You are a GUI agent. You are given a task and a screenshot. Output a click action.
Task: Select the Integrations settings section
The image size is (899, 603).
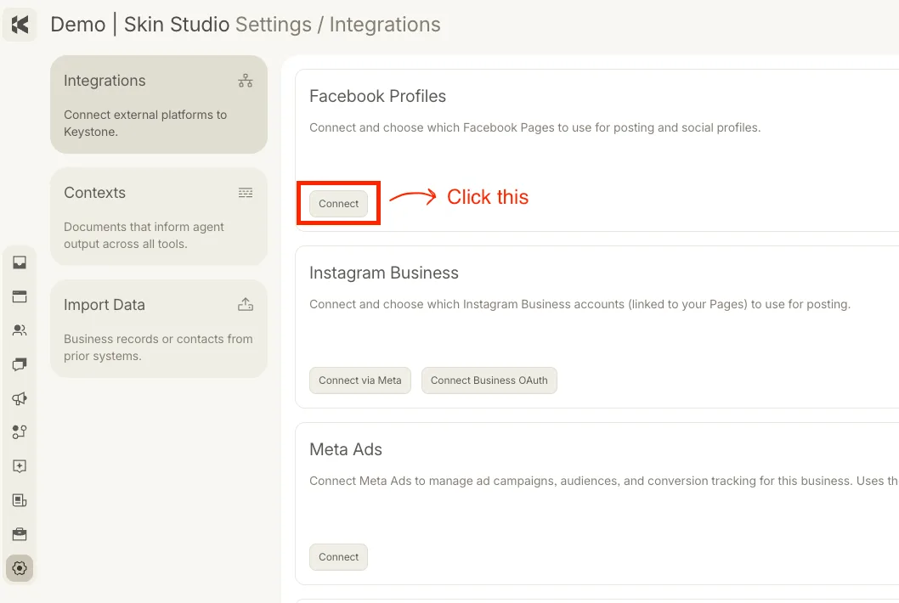coord(159,104)
